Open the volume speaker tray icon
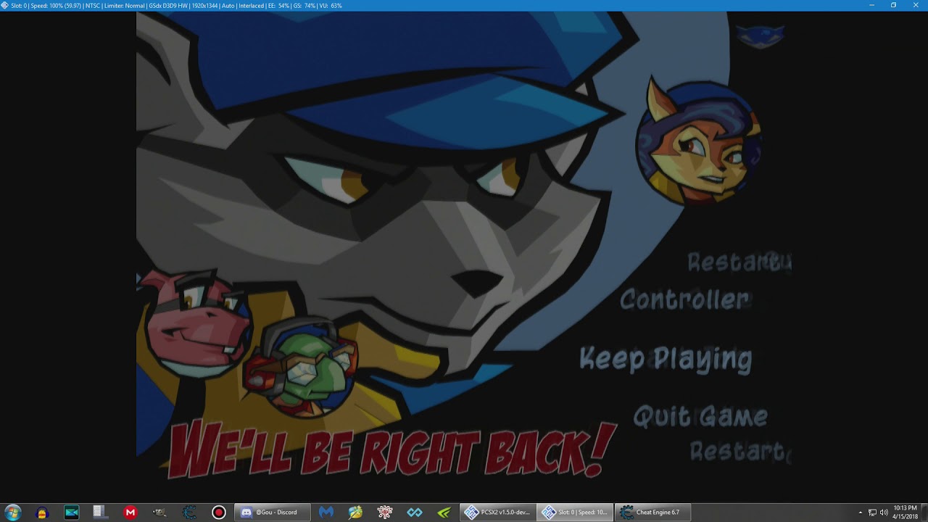Screen dimensions: 928x522 coord(884,513)
